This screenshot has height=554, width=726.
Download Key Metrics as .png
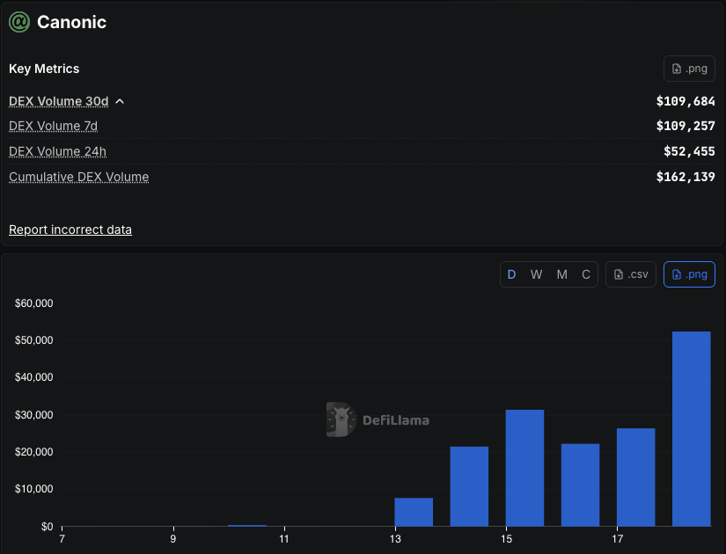[x=689, y=69]
